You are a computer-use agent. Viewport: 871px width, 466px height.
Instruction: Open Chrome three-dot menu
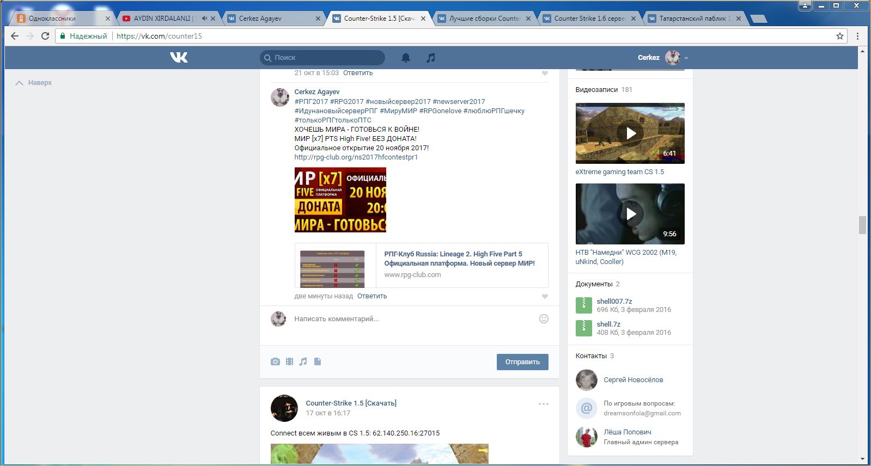(857, 36)
